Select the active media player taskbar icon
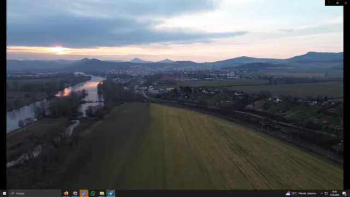 (110, 193)
